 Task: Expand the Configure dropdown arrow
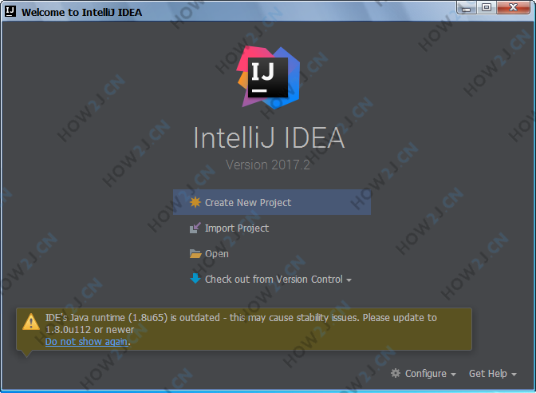click(453, 375)
